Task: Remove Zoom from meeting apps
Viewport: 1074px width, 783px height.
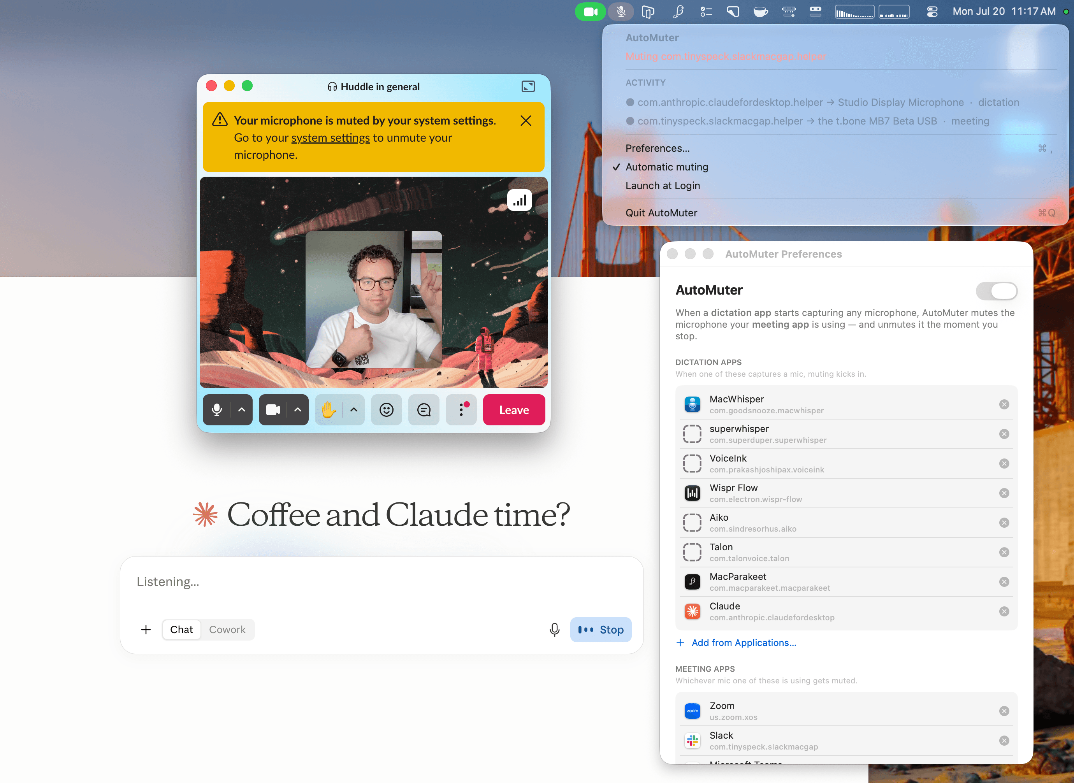Action: (1004, 711)
